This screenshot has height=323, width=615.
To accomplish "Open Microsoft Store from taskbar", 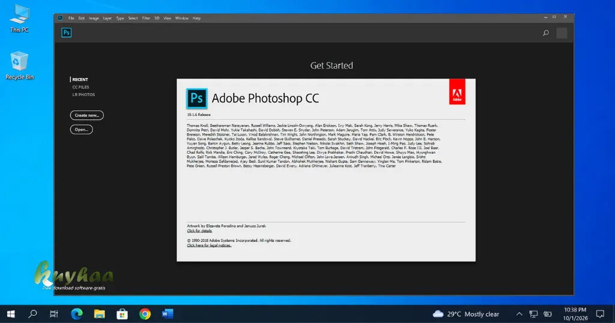I will [x=122, y=314].
